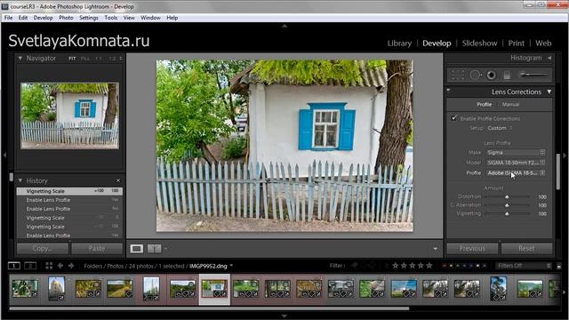The height and width of the screenshot is (320, 569).
Task: Switch to the Print module
Action: coord(516,44)
